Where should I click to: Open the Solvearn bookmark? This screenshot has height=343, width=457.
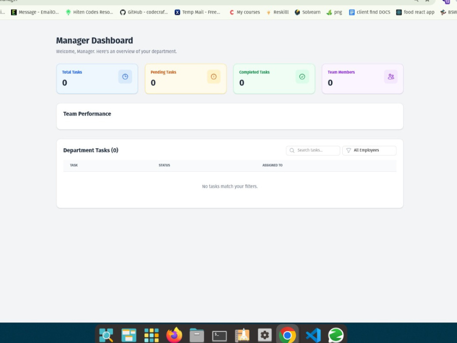(308, 12)
